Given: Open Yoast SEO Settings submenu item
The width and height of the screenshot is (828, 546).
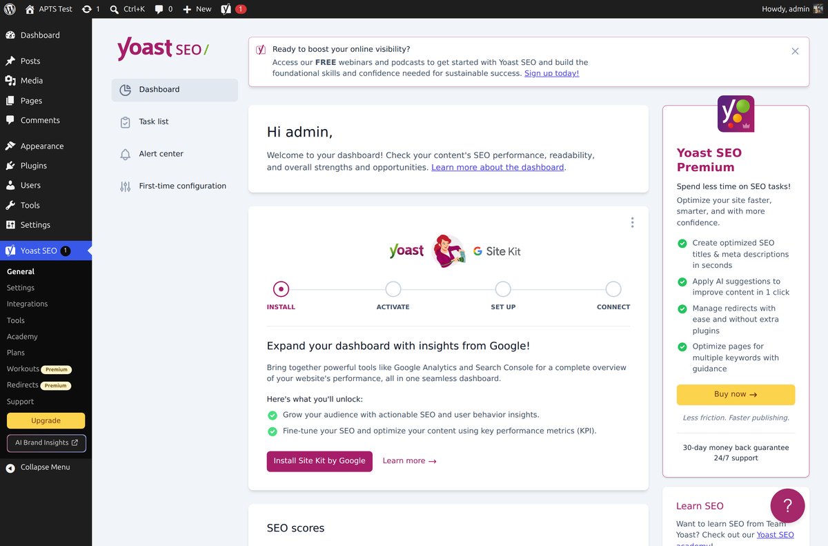Looking at the screenshot, I should coord(21,288).
